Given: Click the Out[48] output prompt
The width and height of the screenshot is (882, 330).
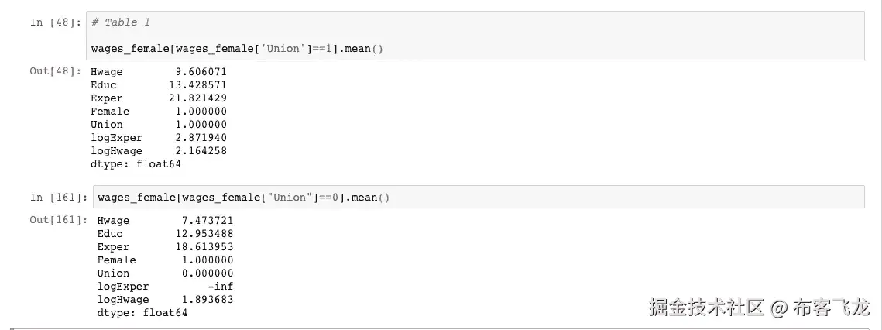Looking at the screenshot, I should point(54,71).
